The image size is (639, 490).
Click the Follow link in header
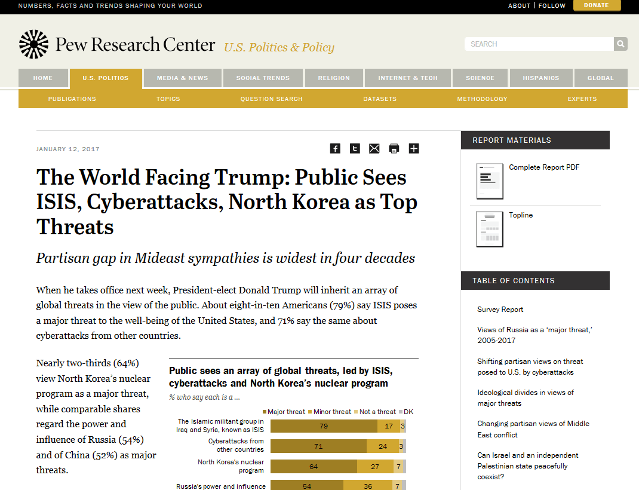click(552, 5)
